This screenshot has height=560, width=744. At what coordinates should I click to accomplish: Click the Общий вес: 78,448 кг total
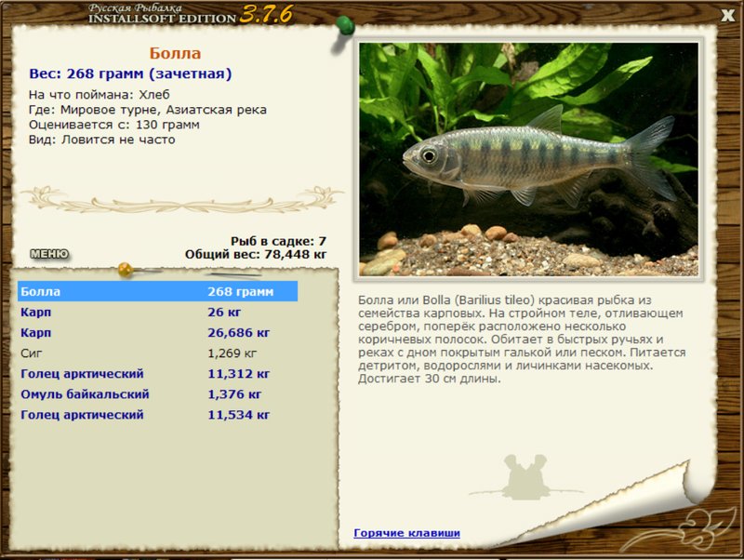(x=256, y=254)
